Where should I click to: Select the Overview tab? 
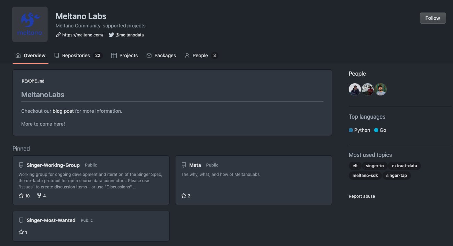point(31,56)
